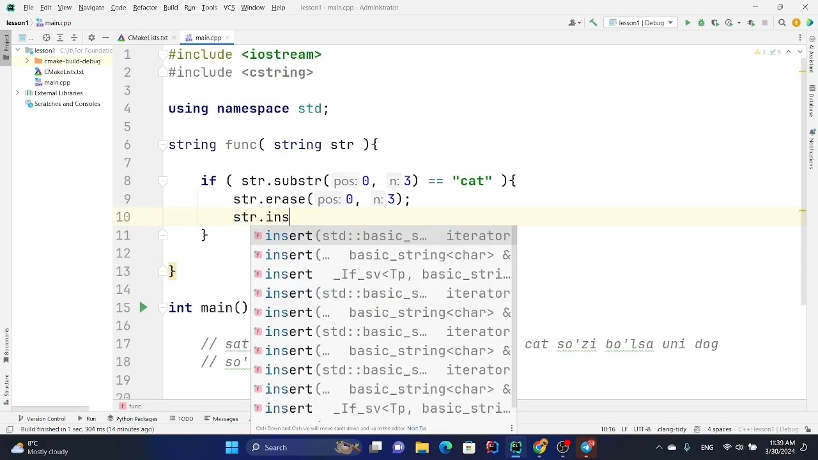Open Version Control tool window
Viewport: 818px width, 460px height.
(x=41, y=419)
